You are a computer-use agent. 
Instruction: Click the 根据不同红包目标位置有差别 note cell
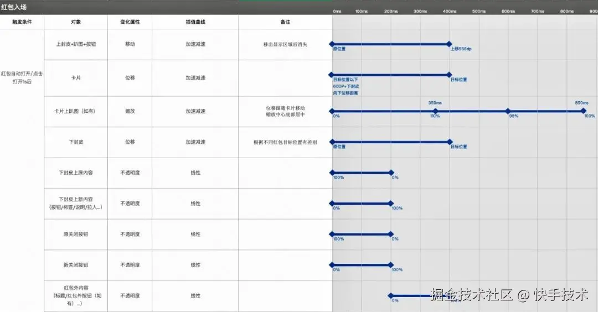click(285, 142)
